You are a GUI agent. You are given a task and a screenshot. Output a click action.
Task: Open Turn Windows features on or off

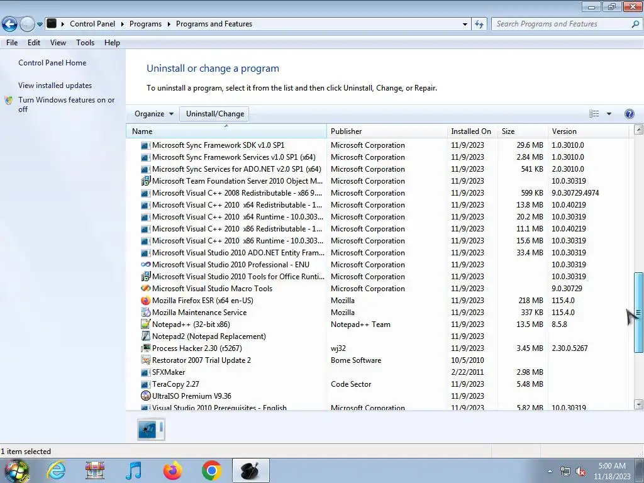click(66, 104)
